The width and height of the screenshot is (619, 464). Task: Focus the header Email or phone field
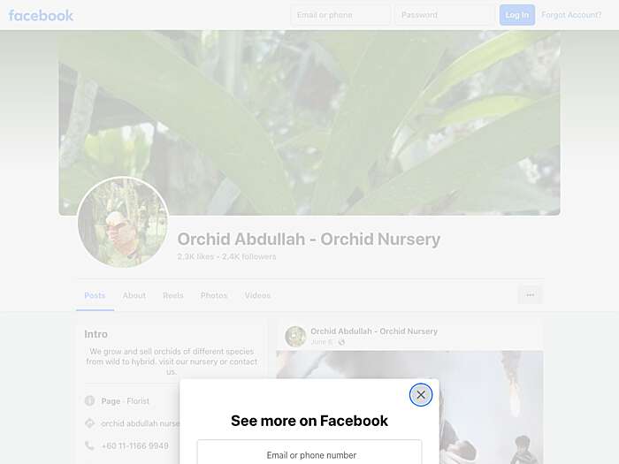tap(340, 15)
